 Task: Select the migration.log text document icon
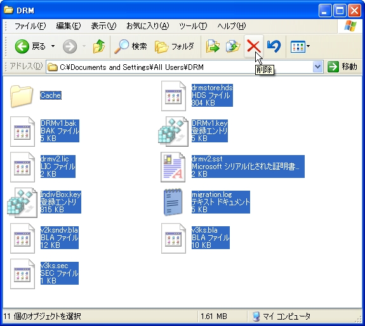pos(173,202)
